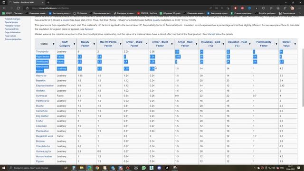The image size is (304, 171).
Task: Close the Textiles - RimWorld Wiki tab
Action: 43,2
